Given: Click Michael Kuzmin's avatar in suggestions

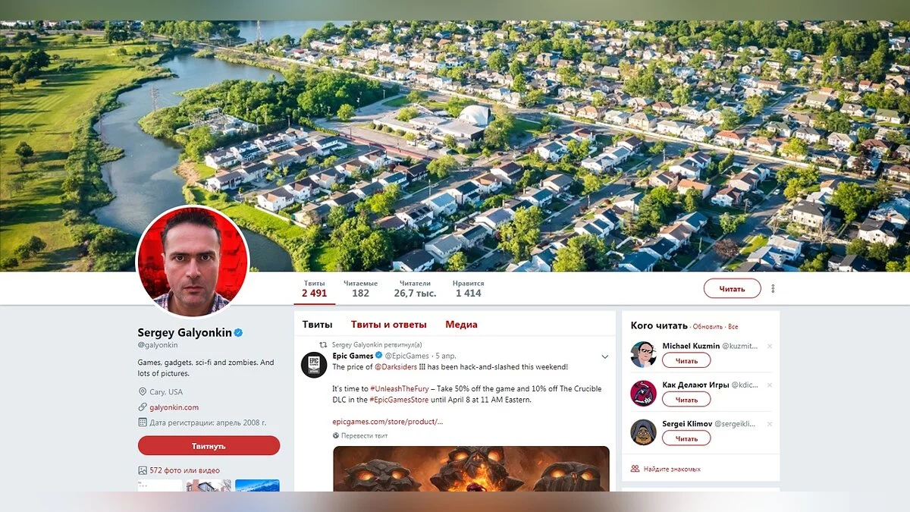Looking at the screenshot, I should click(x=643, y=353).
